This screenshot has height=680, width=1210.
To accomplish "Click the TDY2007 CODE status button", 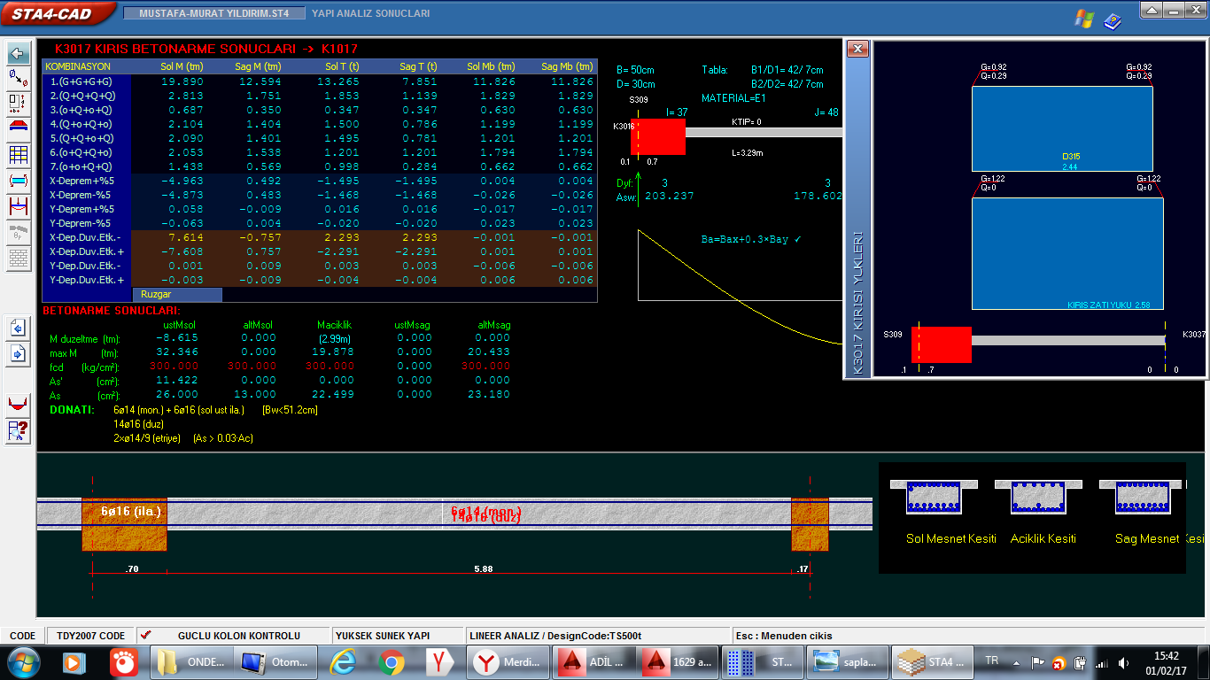I will tap(91, 636).
